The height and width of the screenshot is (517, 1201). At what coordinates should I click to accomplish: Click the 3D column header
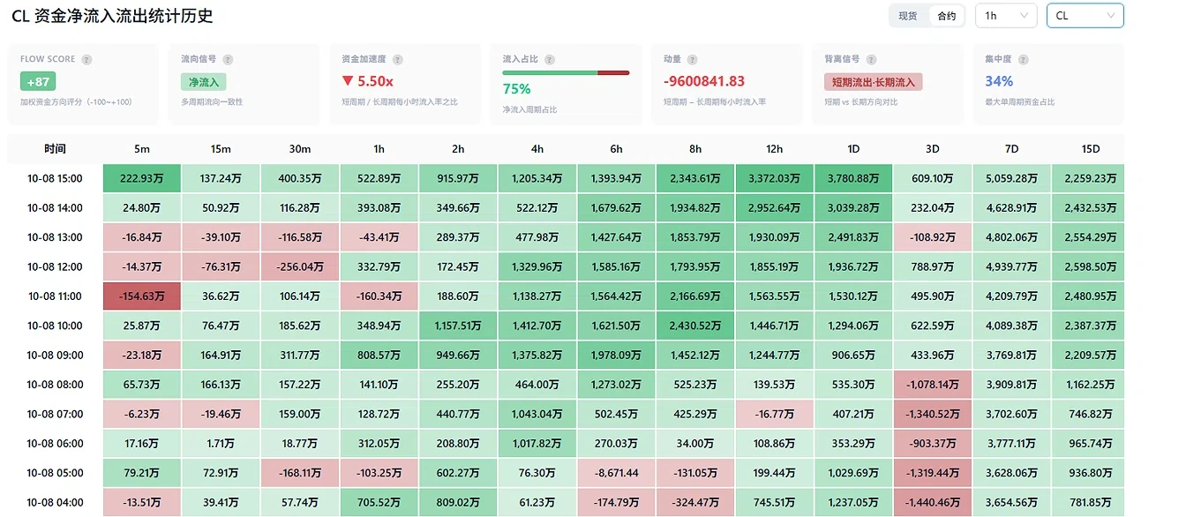(x=933, y=149)
